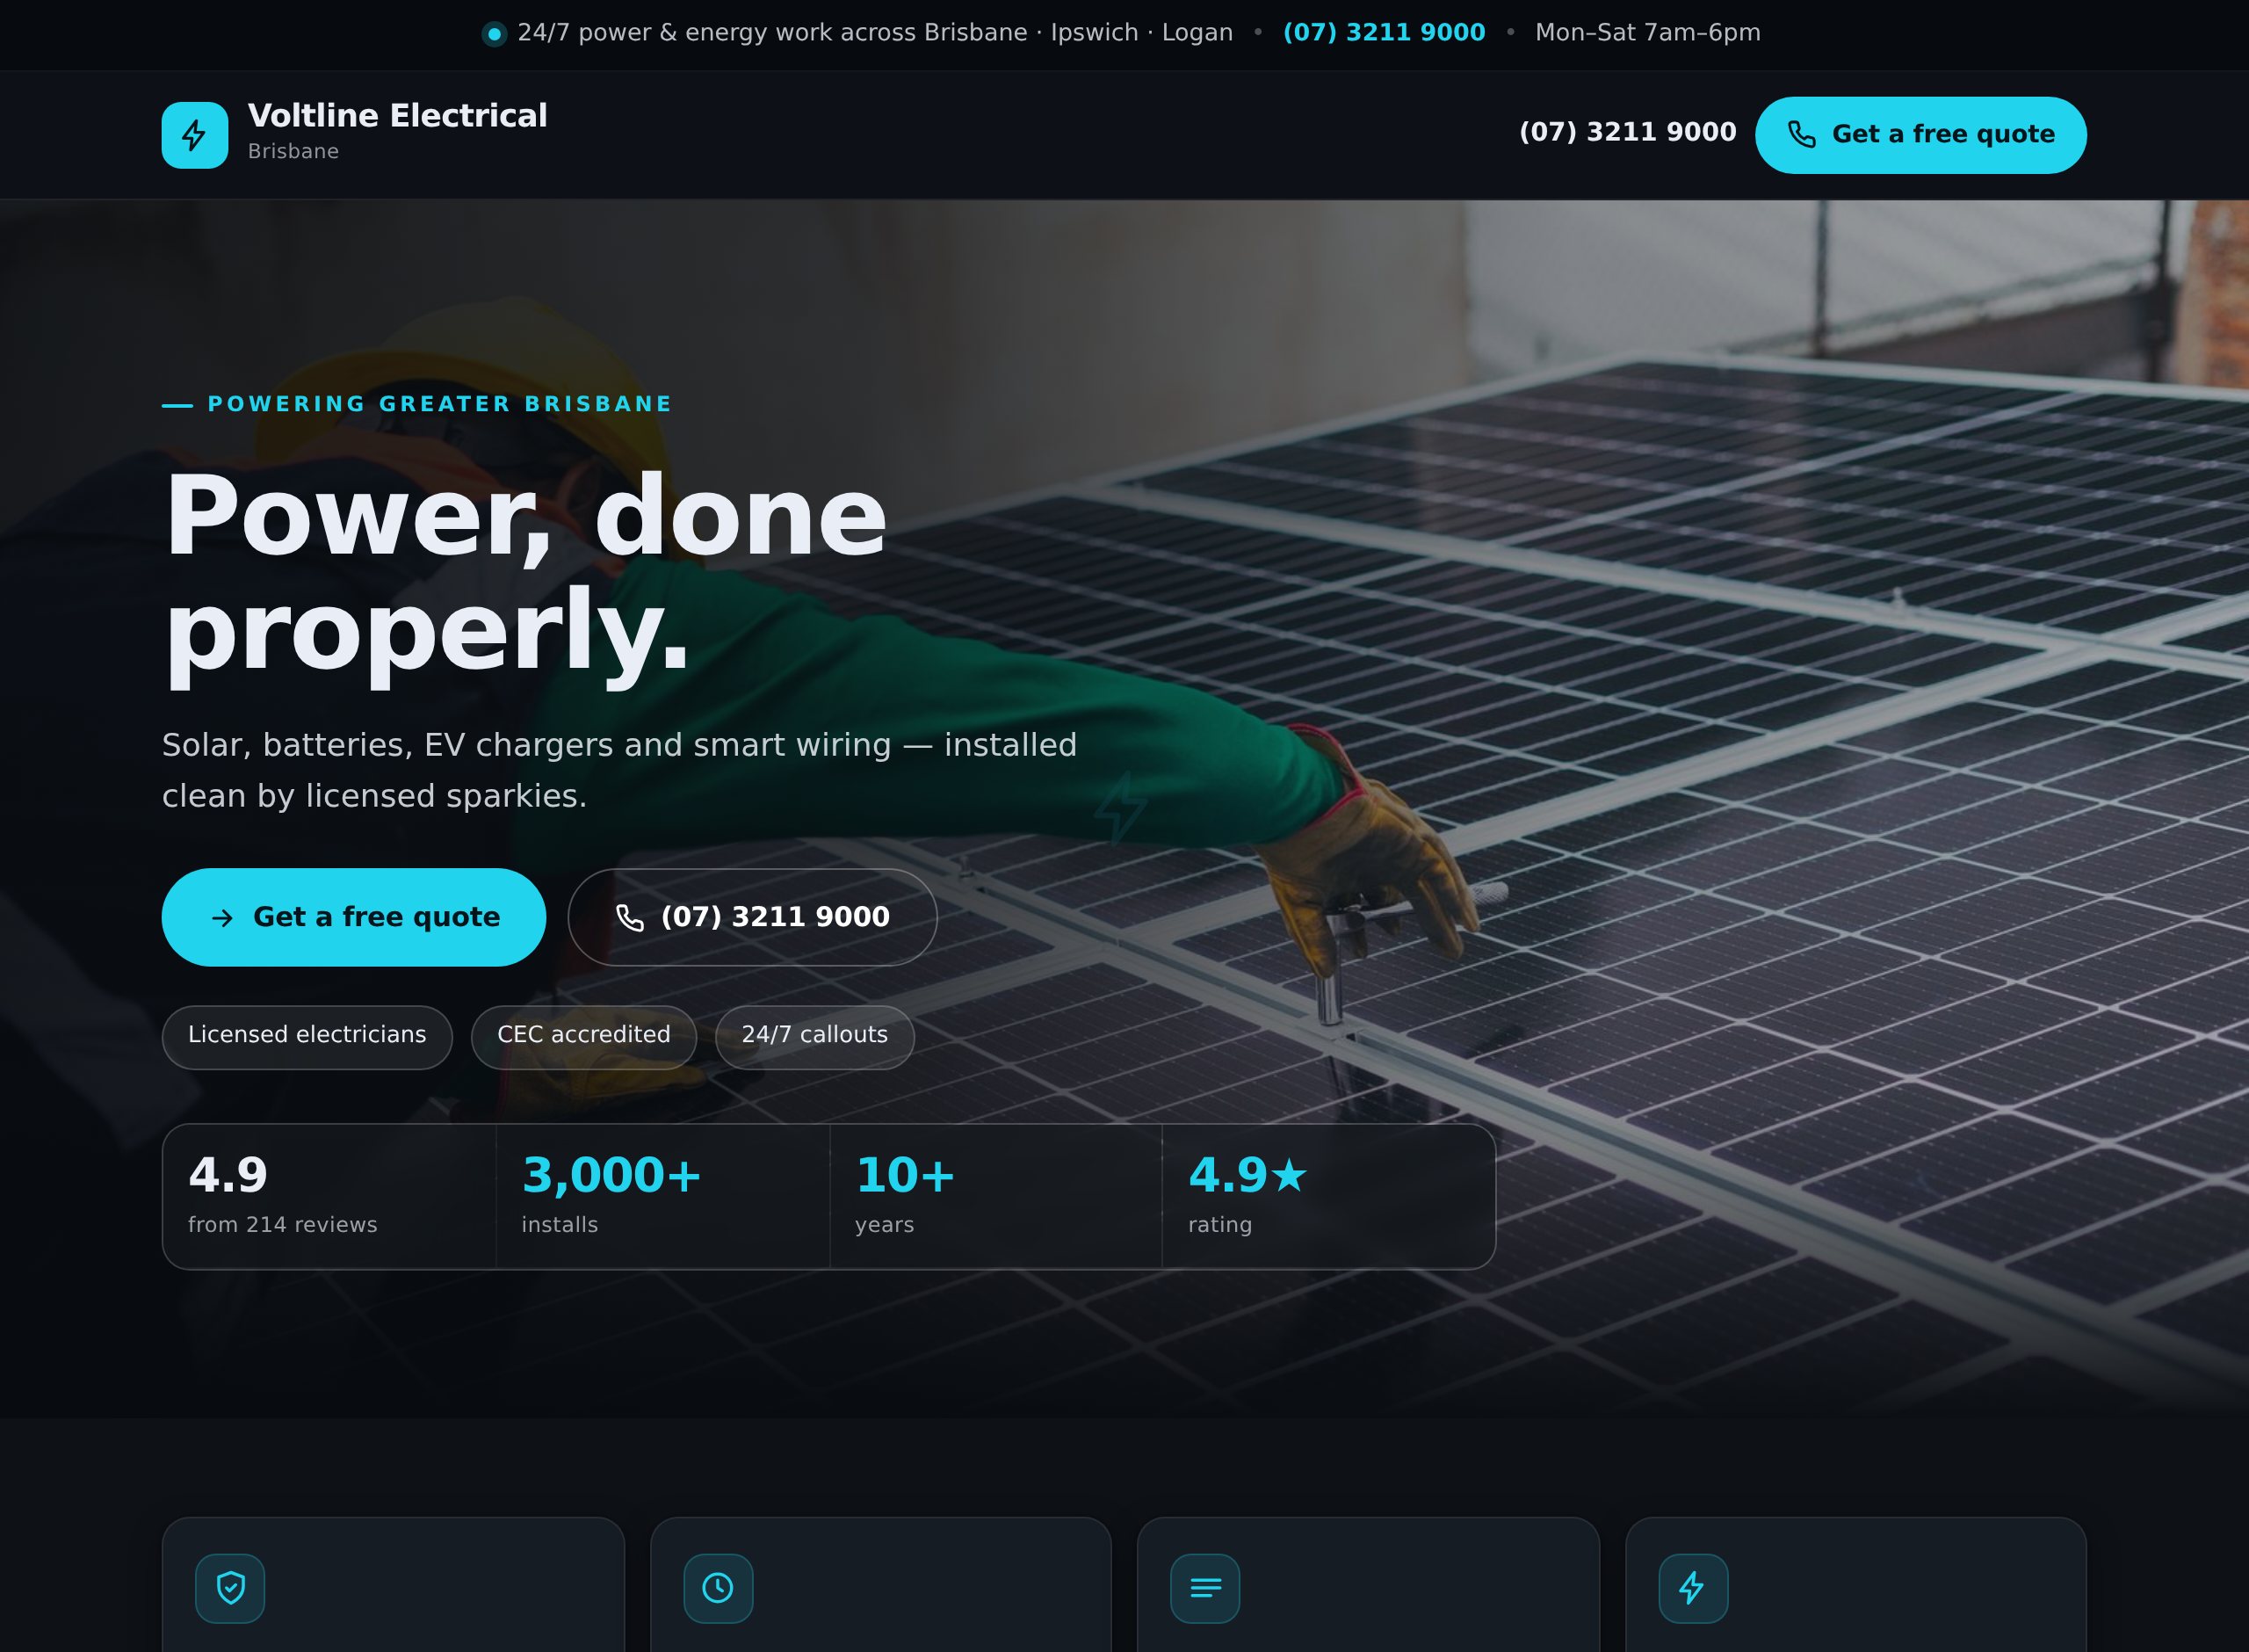
Task: Click the hero Get a free quote button
Action: 354,917
